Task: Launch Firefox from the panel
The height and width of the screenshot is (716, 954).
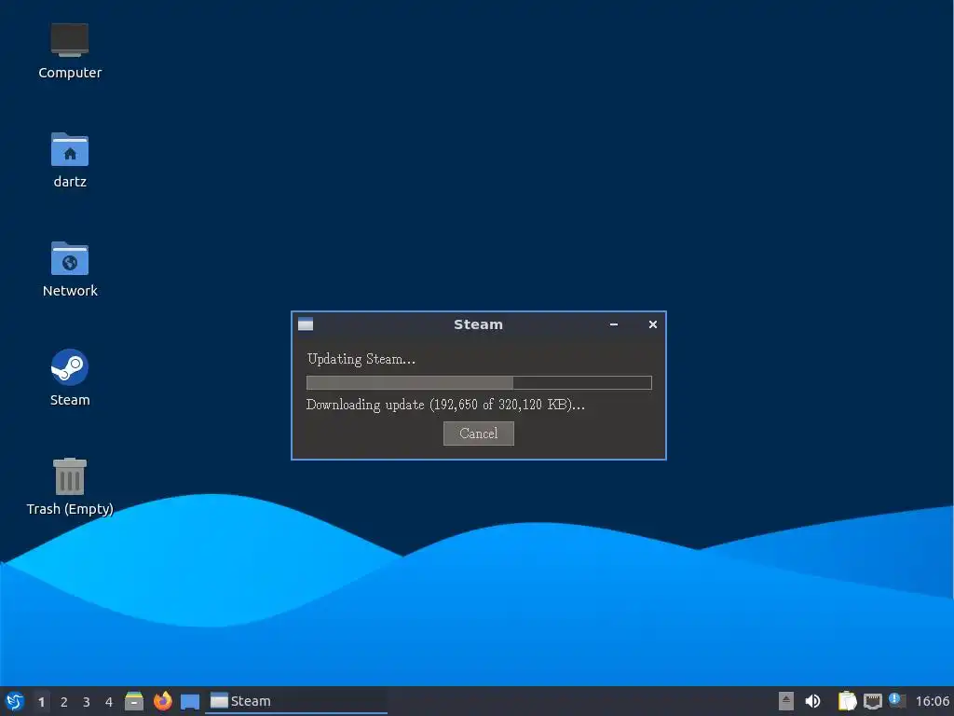Action: 162,701
